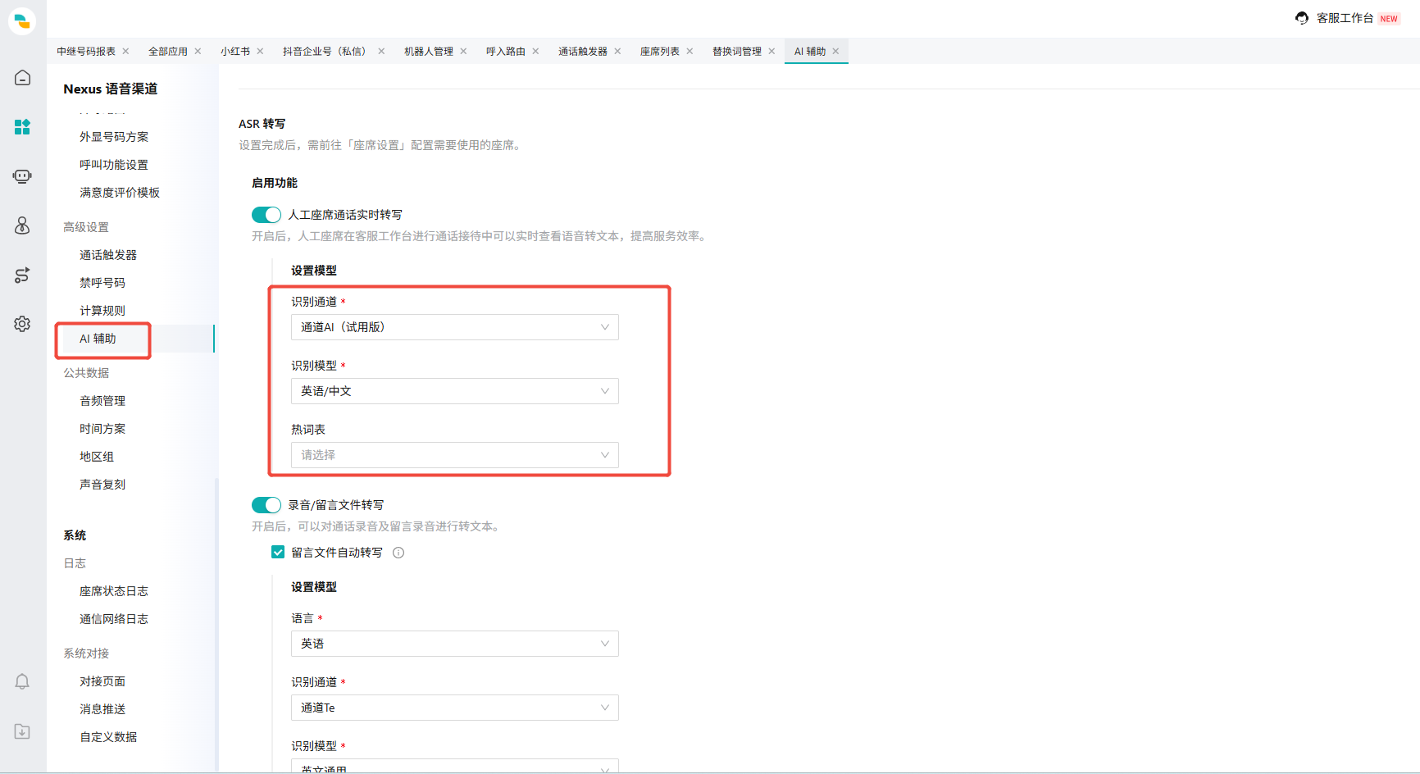Open 计算规则 in sidebar
This screenshot has width=1420, height=774.
102,311
